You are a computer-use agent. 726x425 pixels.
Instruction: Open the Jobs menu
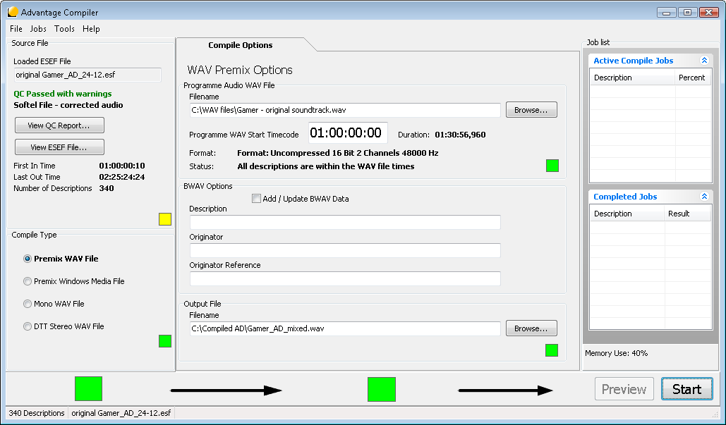tap(38, 29)
